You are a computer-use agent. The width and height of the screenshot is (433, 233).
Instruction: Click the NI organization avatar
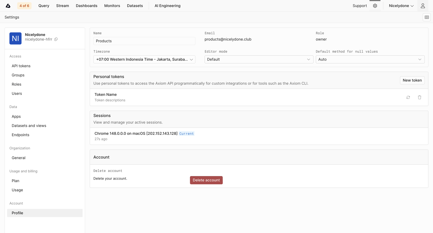15,38
